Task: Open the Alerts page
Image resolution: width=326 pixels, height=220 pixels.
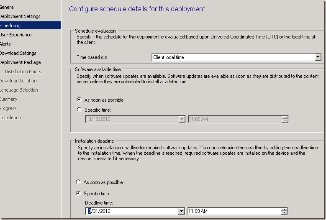Action: coord(5,44)
